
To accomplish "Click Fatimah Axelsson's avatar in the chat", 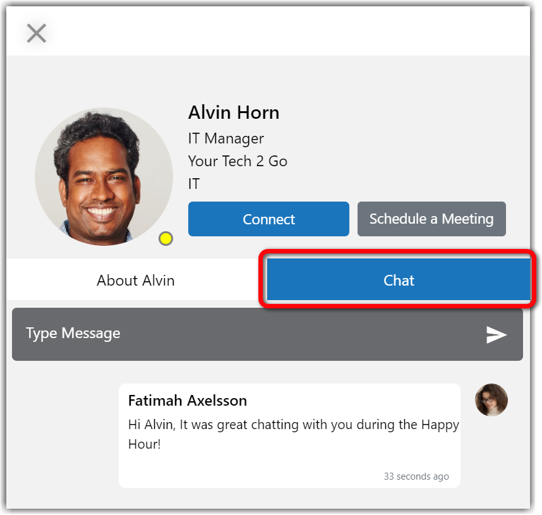I will (491, 400).
